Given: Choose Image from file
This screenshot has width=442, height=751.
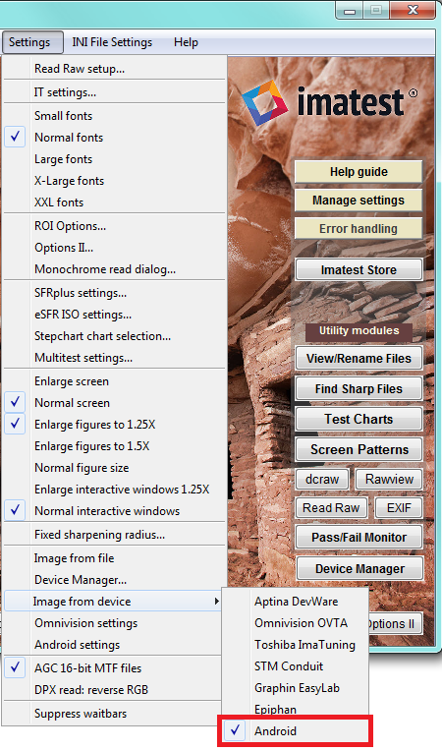Looking at the screenshot, I should coord(115,558).
